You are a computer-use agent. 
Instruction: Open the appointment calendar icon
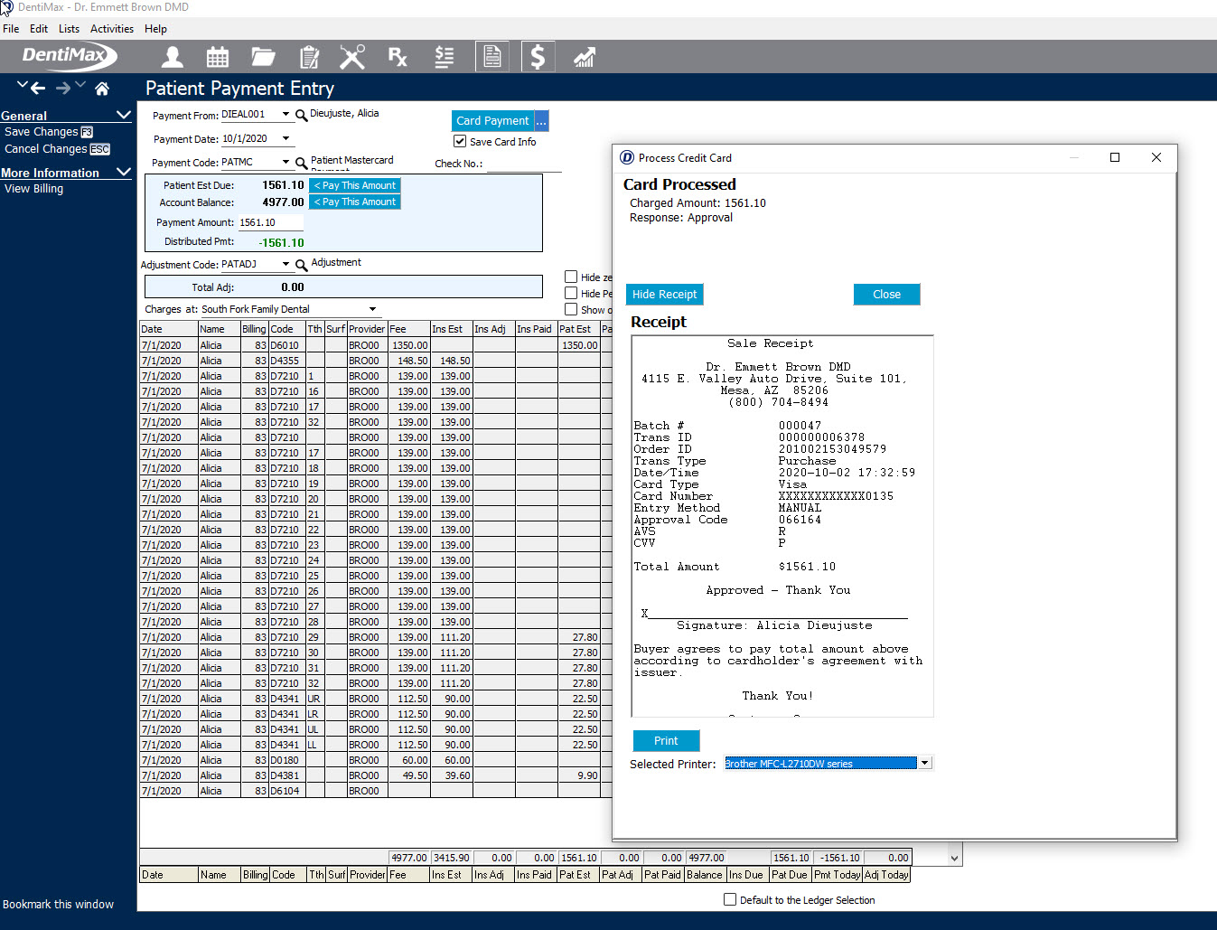tap(218, 58)
